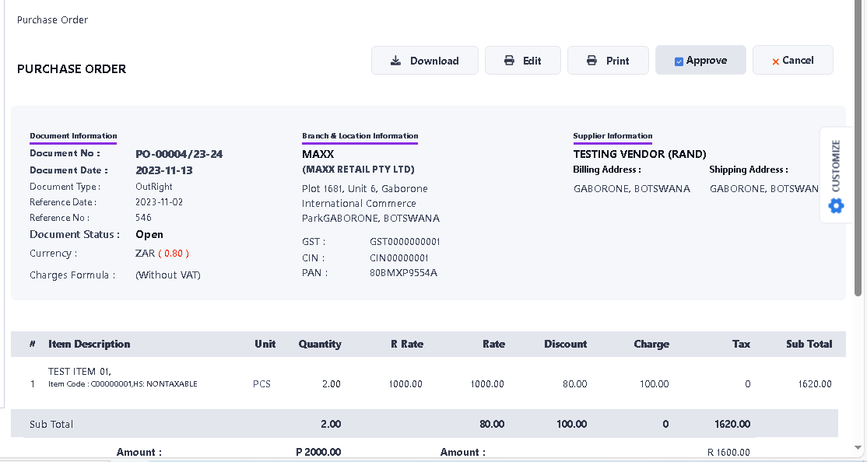The height and width of the screenshot is (462, 867).
Task: Click the Sub Total column header
Action: point(809,344)
